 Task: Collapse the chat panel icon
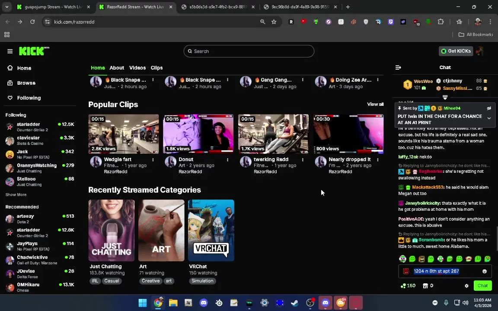[x=398, y=67]
